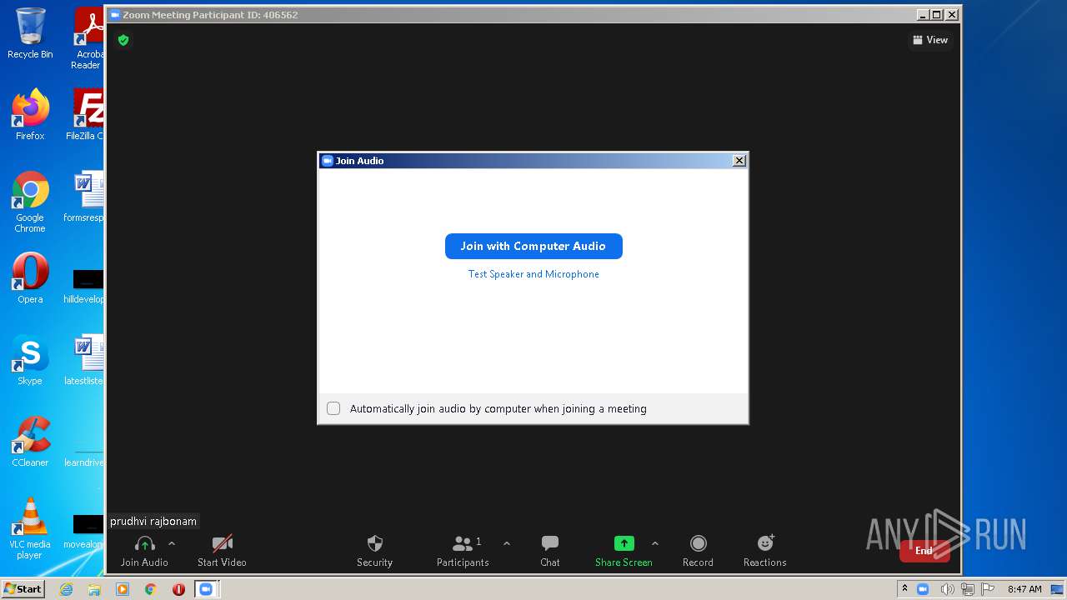Select Opera desktop shortcut

click(x=30, y=278)
